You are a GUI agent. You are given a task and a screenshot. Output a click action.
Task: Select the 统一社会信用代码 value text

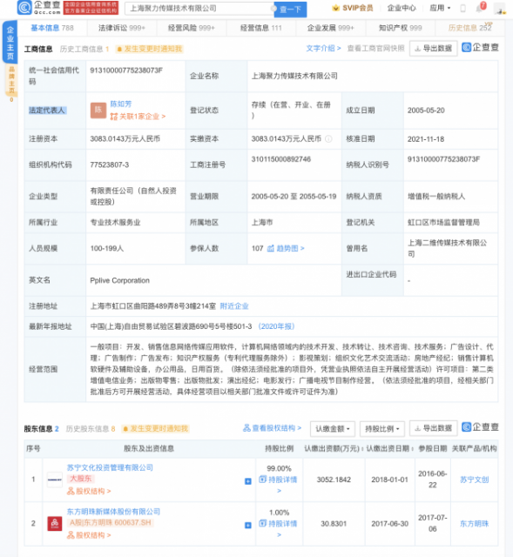coord(126,70)
